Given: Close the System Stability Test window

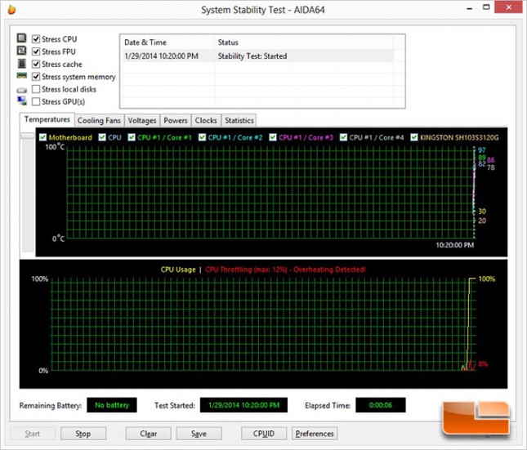Looking at the screenshot, I should tap(509, 7).
